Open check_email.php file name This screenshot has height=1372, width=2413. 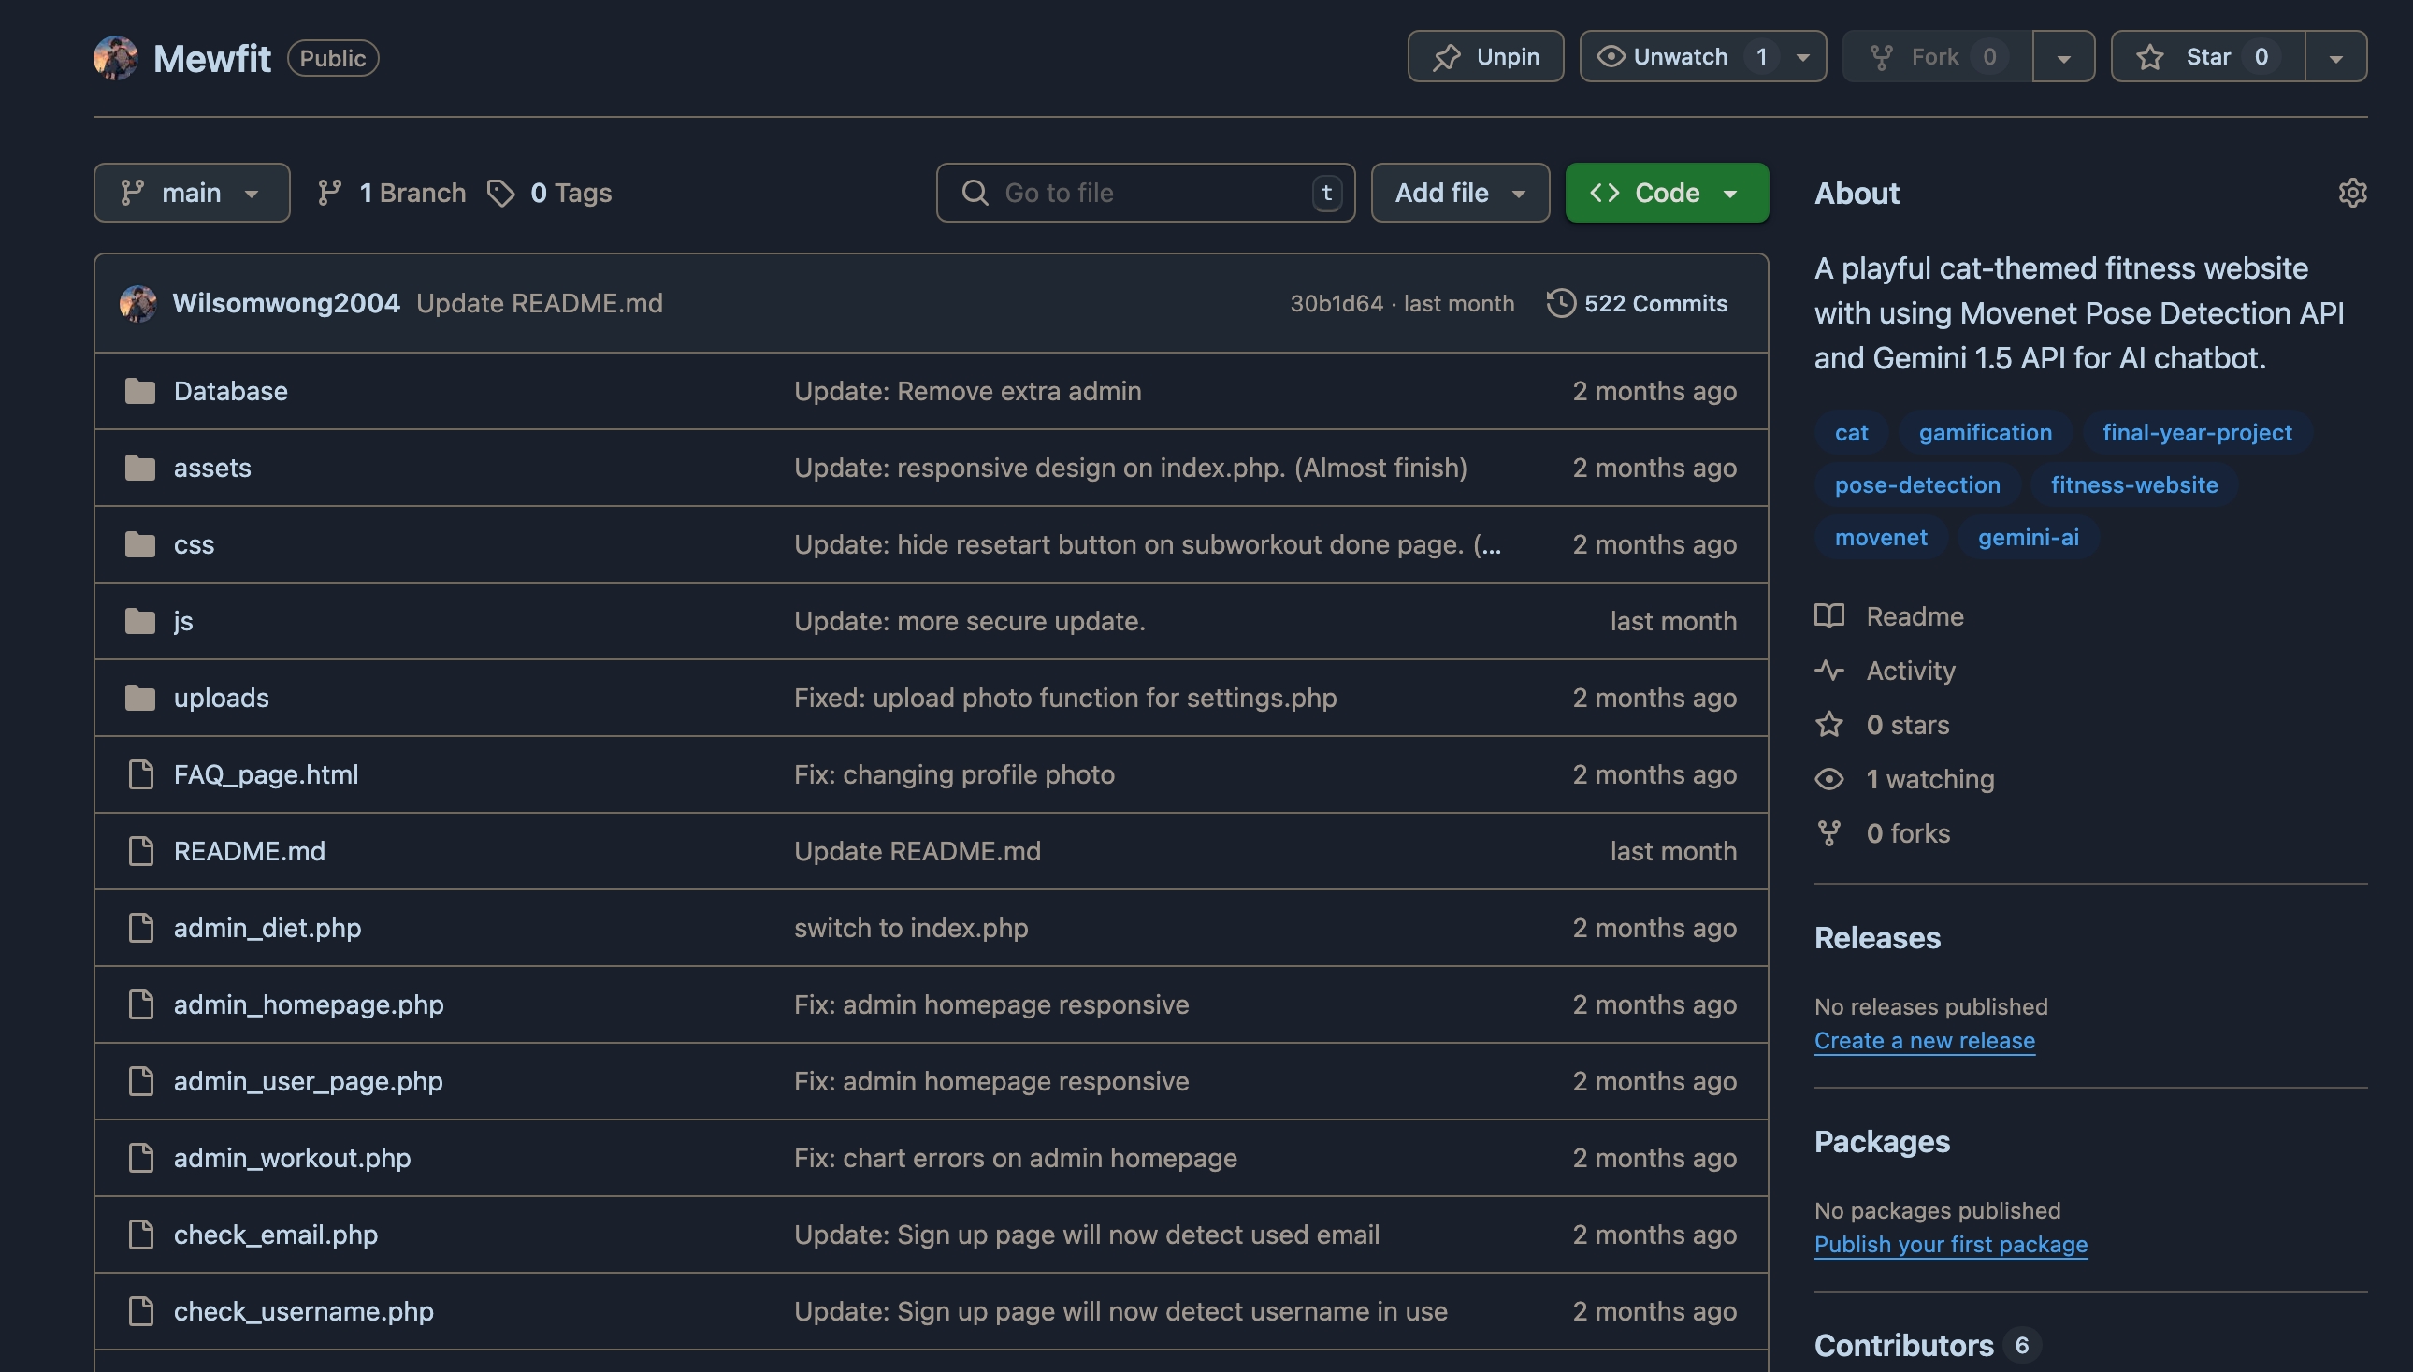click(275, 1235)
